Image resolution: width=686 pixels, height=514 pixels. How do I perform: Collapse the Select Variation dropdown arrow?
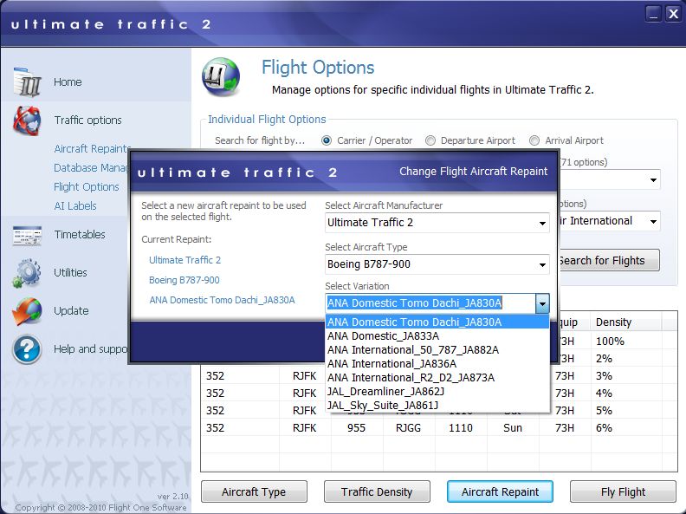(x=542, y=303)
